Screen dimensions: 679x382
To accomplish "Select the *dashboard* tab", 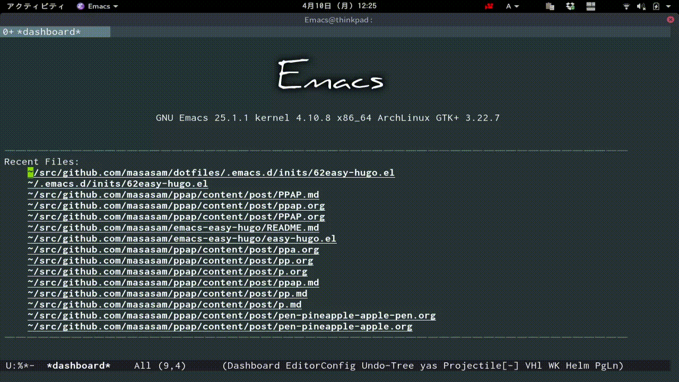I will (x=55, y=32).
